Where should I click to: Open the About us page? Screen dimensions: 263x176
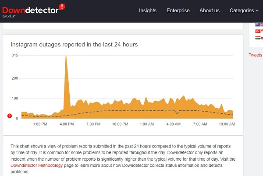210,11
